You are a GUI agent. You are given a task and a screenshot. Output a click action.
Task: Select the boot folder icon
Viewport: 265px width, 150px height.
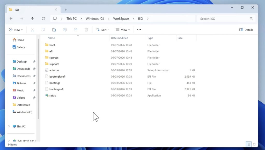[x=47, y=45]
